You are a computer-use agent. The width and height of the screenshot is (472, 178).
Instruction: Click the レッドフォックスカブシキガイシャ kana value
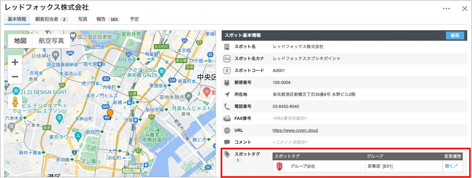pyautogui.click(x=306, y=59)
